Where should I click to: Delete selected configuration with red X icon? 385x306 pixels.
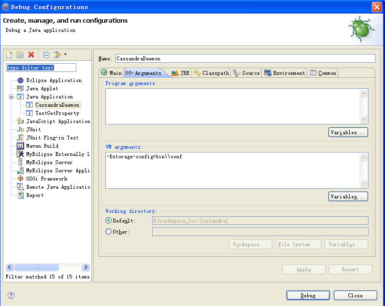point(31,55)
